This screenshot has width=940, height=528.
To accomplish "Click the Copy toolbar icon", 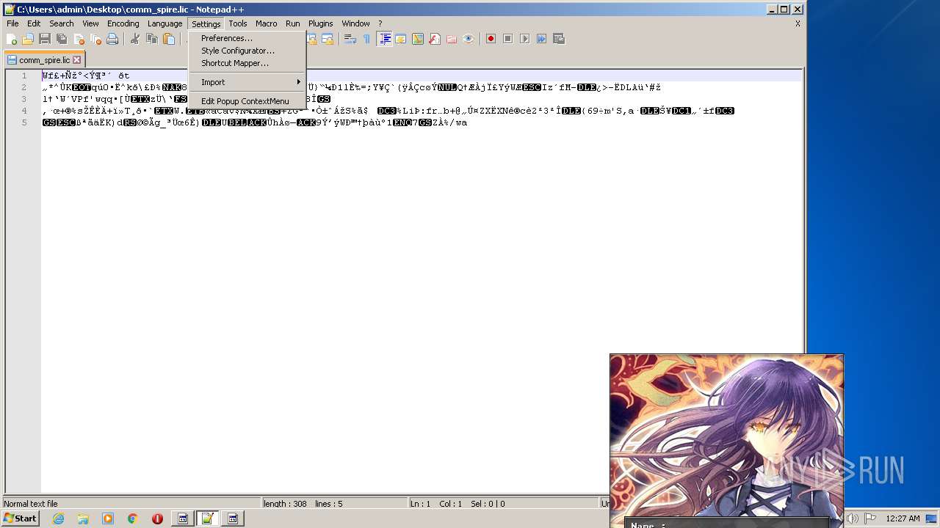I will [x=152, y=39].
